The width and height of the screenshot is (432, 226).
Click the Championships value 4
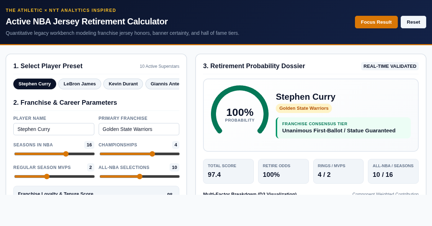click(x=176, y=145)
